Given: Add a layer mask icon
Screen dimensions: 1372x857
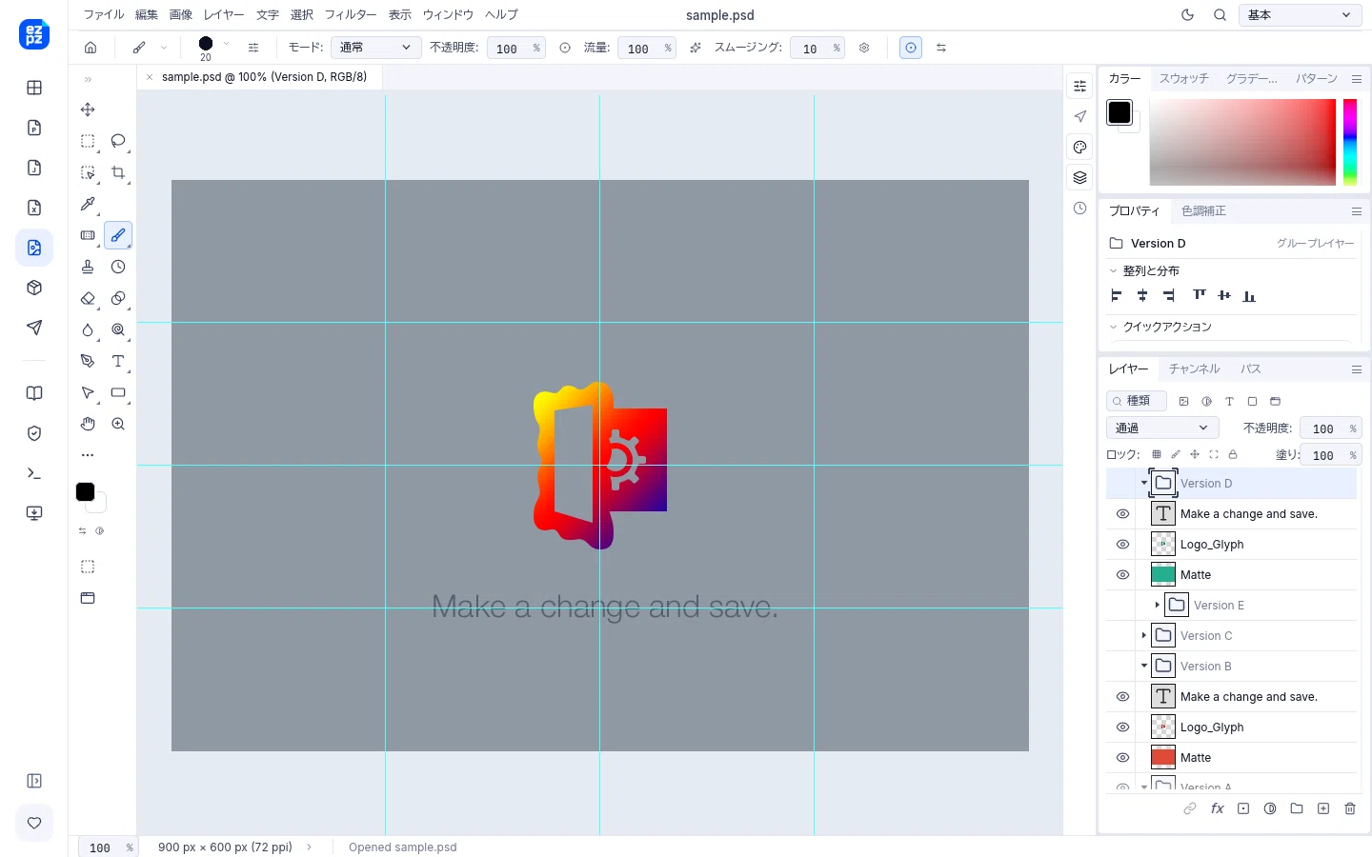Looking at the screenshot, I should point(1243,808).
